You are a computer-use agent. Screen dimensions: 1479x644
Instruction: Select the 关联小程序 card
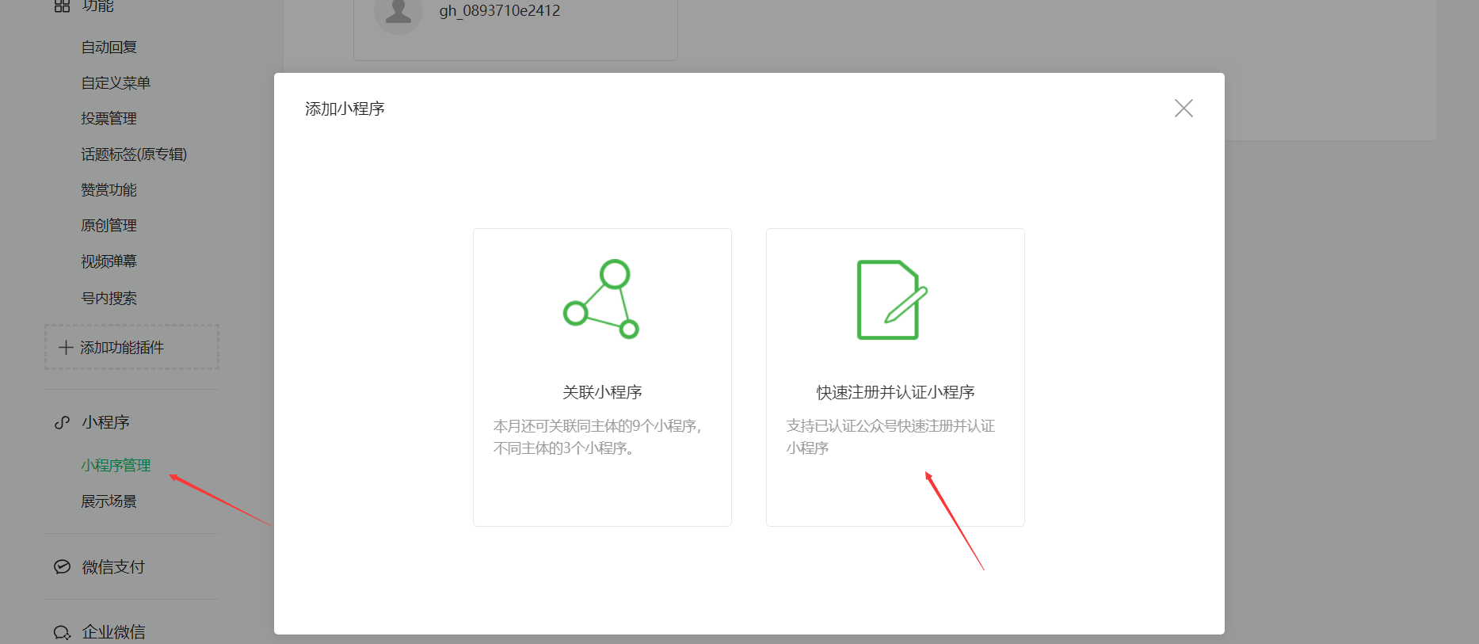(602, 377)
